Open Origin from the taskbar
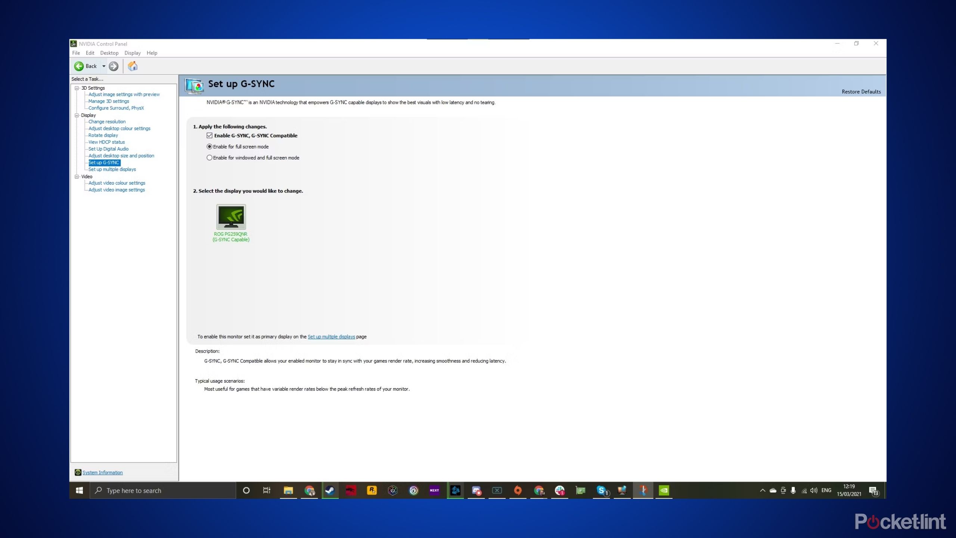 click(518, 491)
